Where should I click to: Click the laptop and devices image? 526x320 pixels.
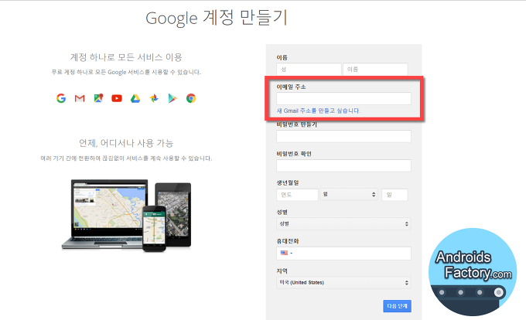pos(127,215)
